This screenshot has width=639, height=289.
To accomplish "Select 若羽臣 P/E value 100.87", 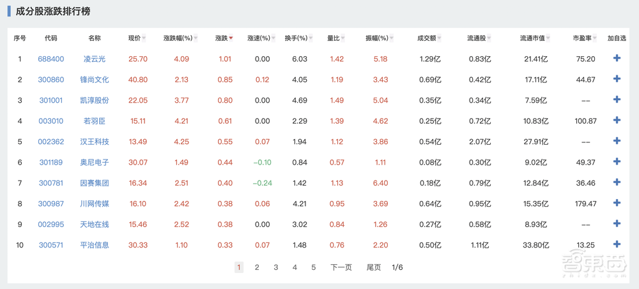I will point(585,121).
